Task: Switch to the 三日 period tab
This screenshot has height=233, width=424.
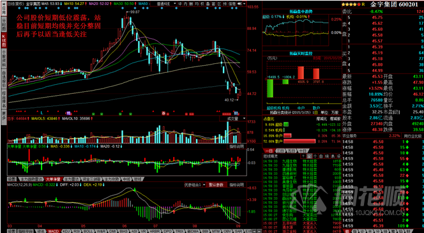Action: click(x=280, y=151)
